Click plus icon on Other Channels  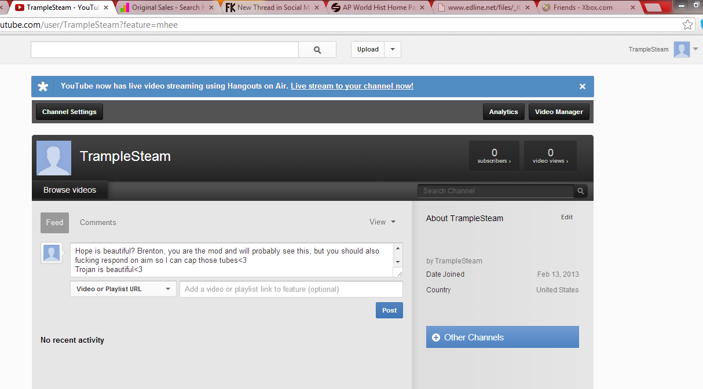tap(436, 337)
